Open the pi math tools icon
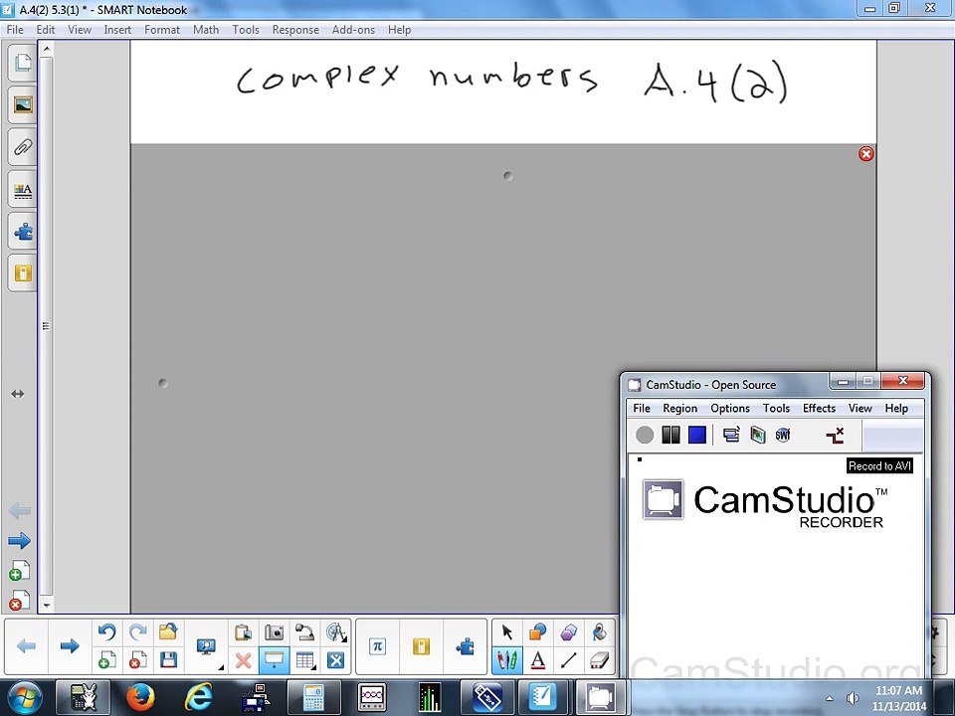 point(378,646)
